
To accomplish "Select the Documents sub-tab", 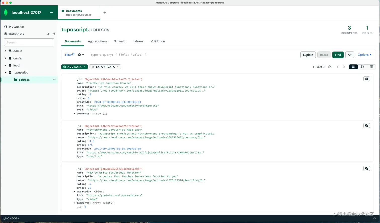I will (73, 41).
